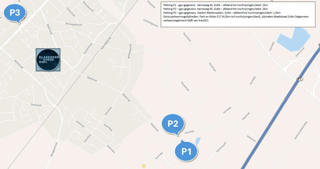Click the P3 parking marker
This screenshot has height=169, width=320.
(x=15, y=13)
